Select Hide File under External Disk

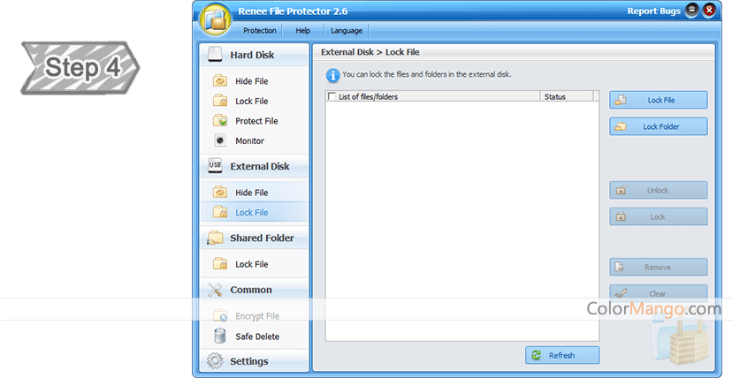pyautogui.click(x=251, y=193)
